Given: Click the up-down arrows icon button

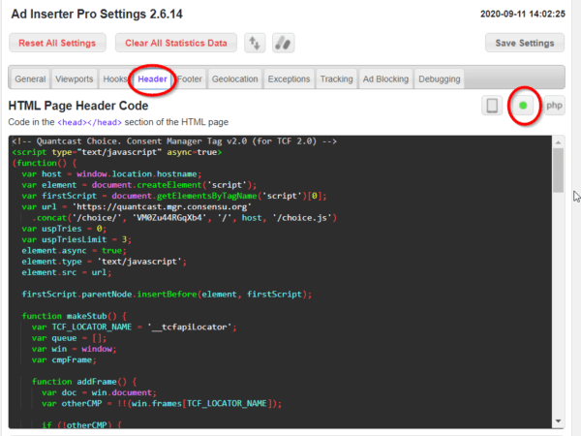Looking at the screenshot, I should pos(254,43).
